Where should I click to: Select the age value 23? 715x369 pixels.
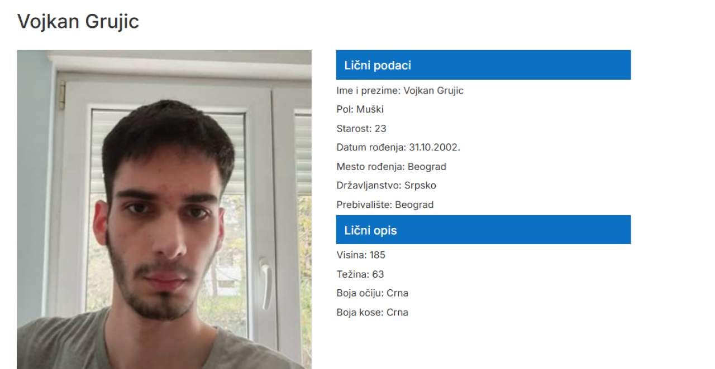380,129
